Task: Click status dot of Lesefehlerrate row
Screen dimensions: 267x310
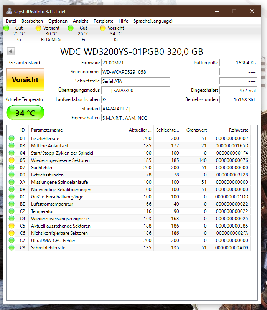Action: 12,138
